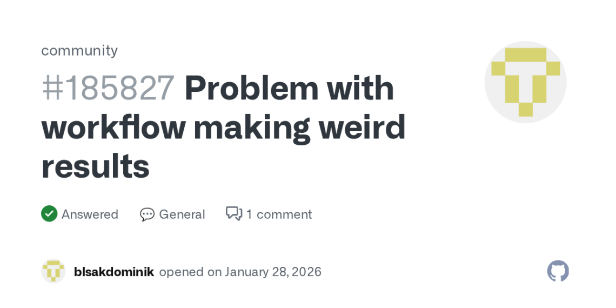The height and width of the screenshot is (308, 616).
Task: Click the comments bubbles icon
Action: tap(234, 214)
